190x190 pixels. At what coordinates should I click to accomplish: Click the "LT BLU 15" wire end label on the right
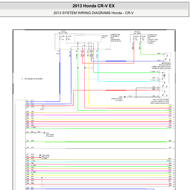170,161
